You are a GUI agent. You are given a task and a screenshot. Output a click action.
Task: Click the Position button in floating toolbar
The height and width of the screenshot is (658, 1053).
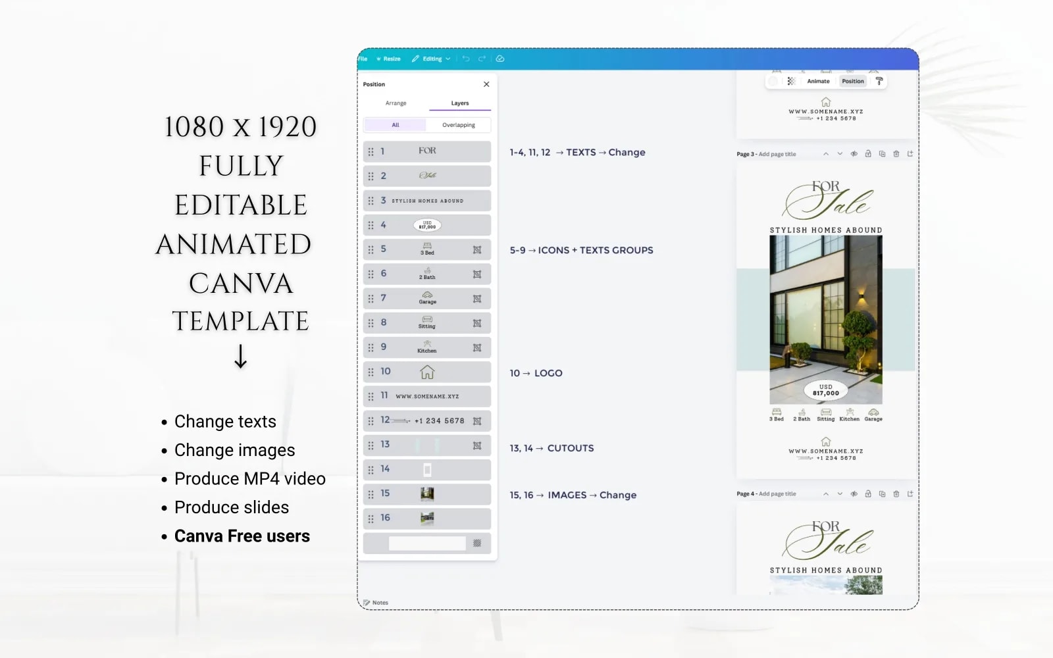853,82
